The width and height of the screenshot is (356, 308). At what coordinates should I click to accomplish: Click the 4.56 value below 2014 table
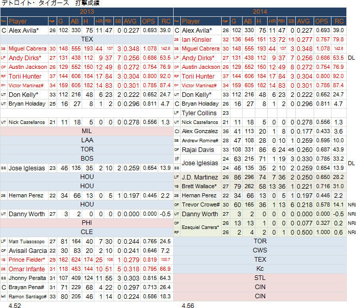[188, 305]
